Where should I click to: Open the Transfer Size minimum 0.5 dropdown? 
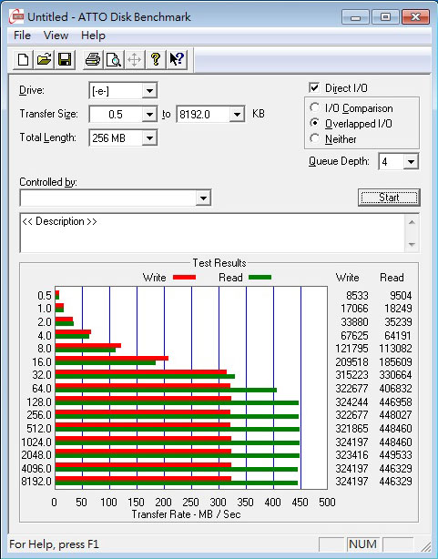point(150,115)
